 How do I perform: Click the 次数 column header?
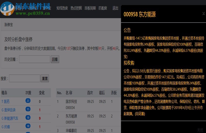pyautogui.click(x=28, y=93)
